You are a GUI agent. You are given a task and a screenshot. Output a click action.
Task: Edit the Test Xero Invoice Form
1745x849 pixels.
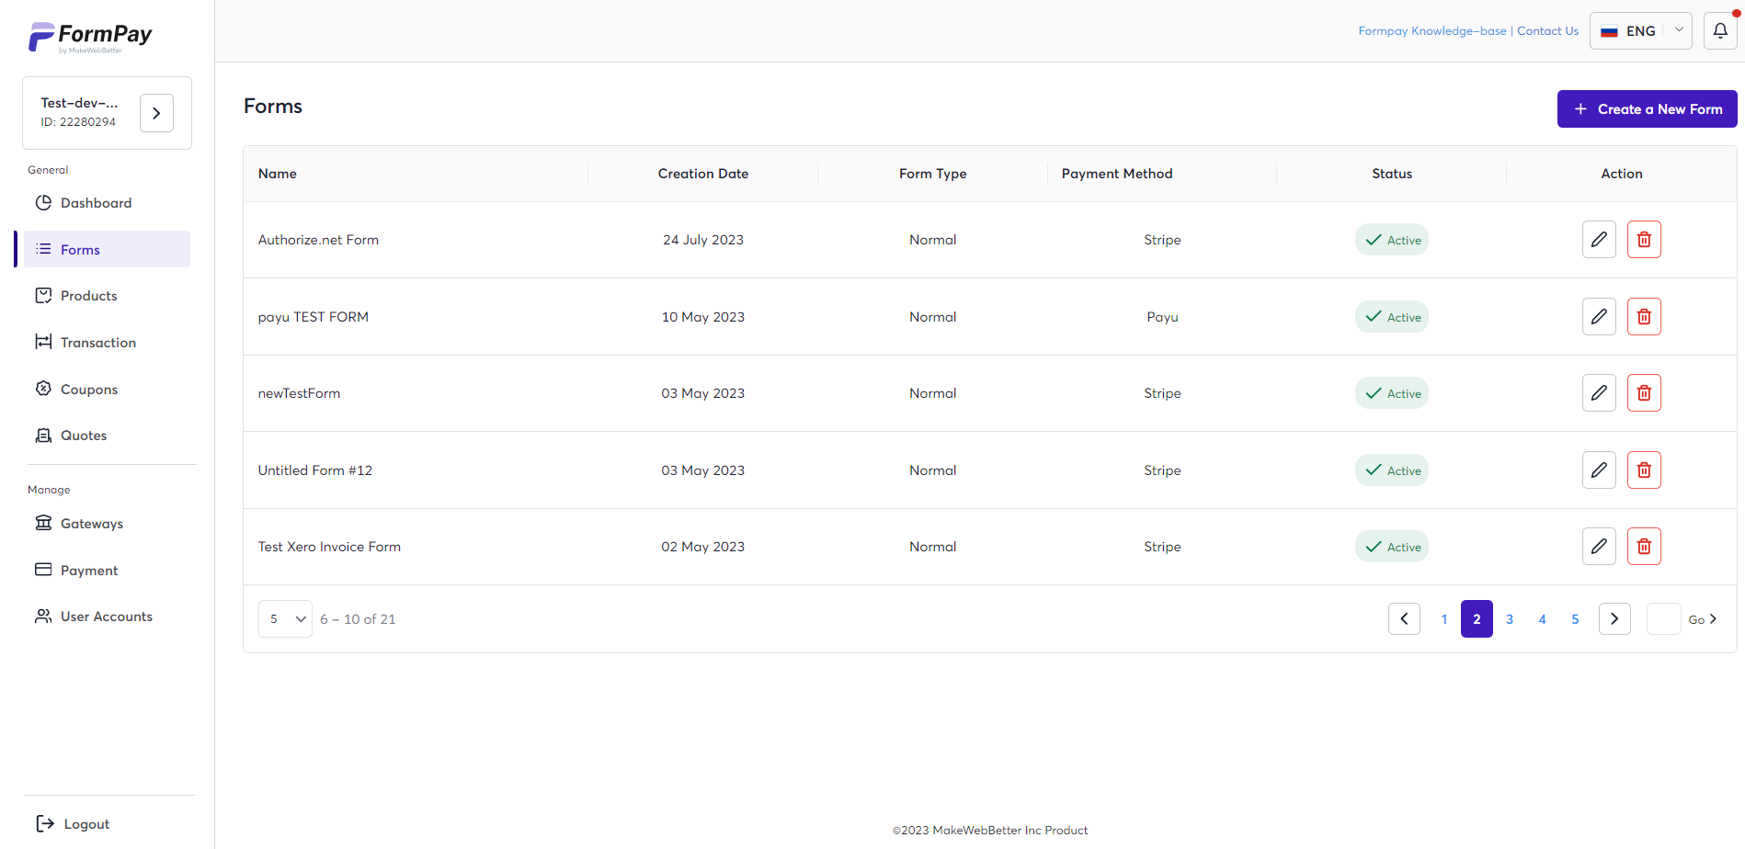tap(1599, 547)
